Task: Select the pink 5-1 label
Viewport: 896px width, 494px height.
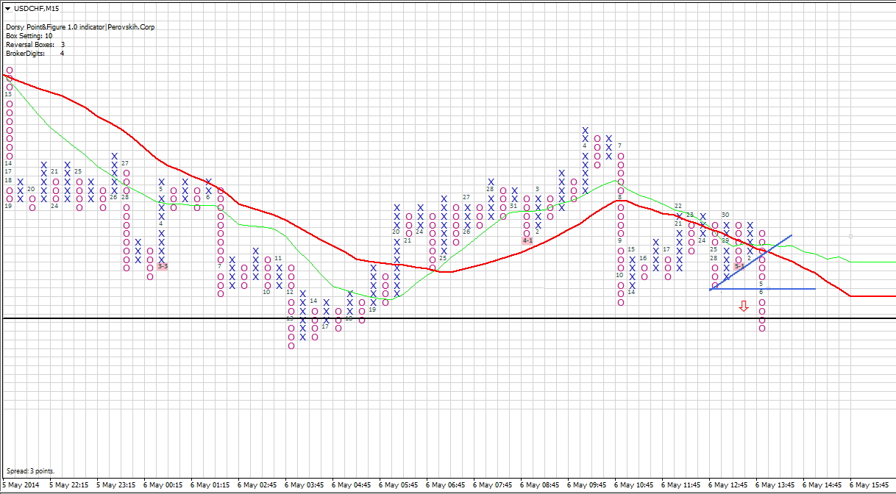Action: tap(739, 266)
